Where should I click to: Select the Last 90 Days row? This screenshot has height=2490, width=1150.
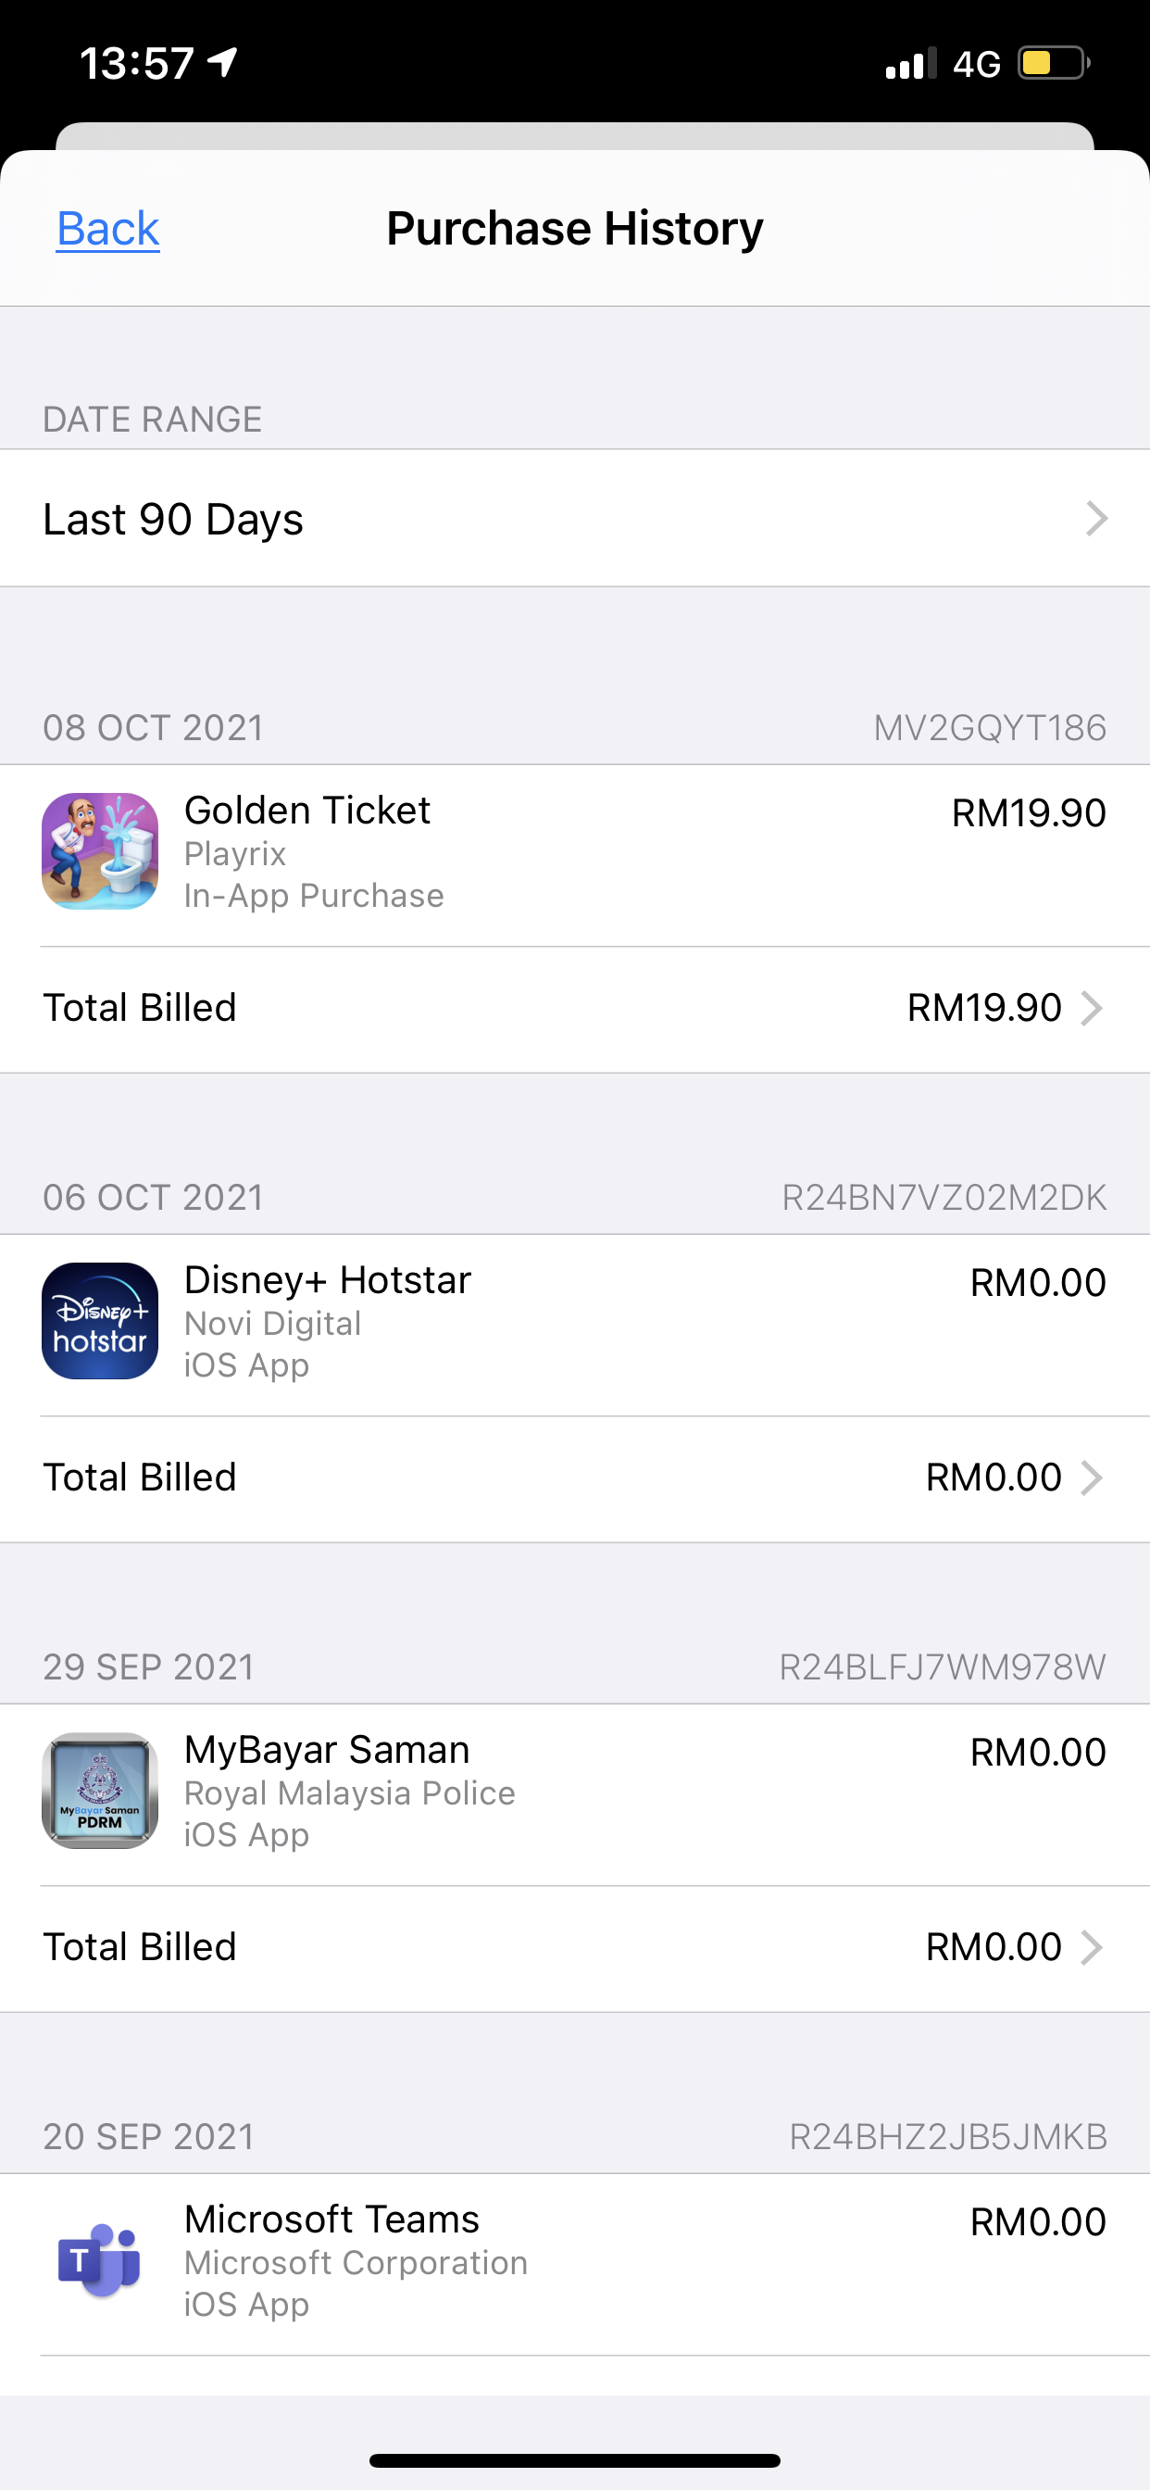[575, 518]
